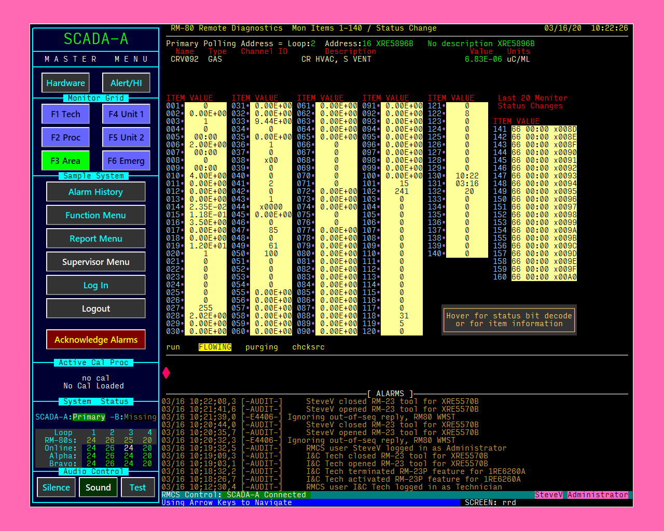
Task: Select F1 Tech monitor grid
Action: click(x=65, y=114)
